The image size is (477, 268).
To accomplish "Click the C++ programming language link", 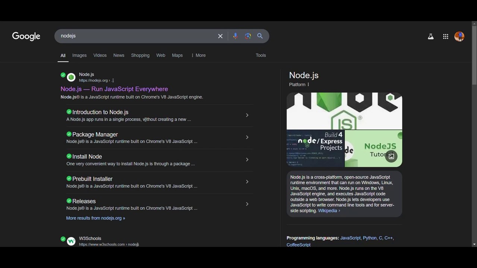I will coord(389,238).
